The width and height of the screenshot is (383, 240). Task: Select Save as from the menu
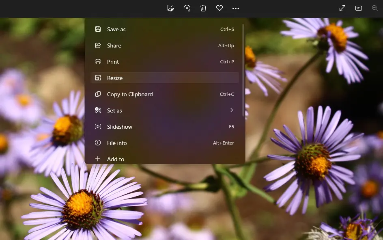[116, 29]
